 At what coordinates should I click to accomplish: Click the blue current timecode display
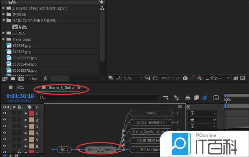click(20, 96)
